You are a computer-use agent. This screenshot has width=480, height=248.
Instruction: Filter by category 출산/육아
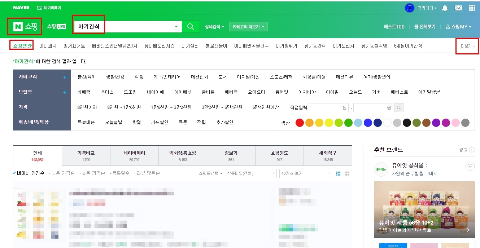coord(87,77)
